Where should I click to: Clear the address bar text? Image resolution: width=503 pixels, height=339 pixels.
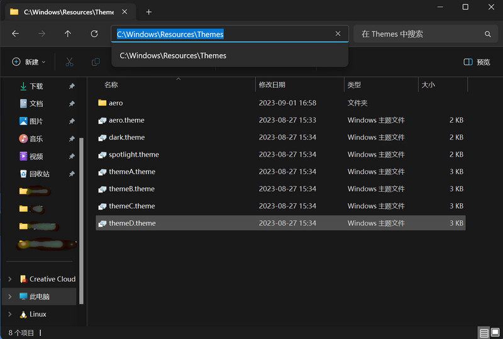click(x=338, y=34)
